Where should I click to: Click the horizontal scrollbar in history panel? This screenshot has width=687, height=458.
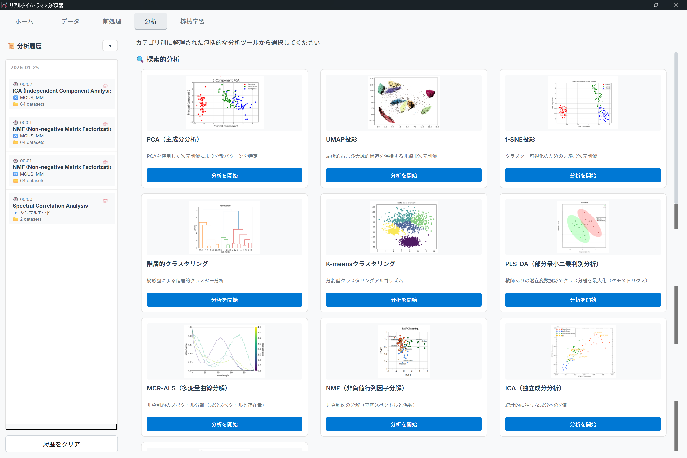click(x=61, y=427)
